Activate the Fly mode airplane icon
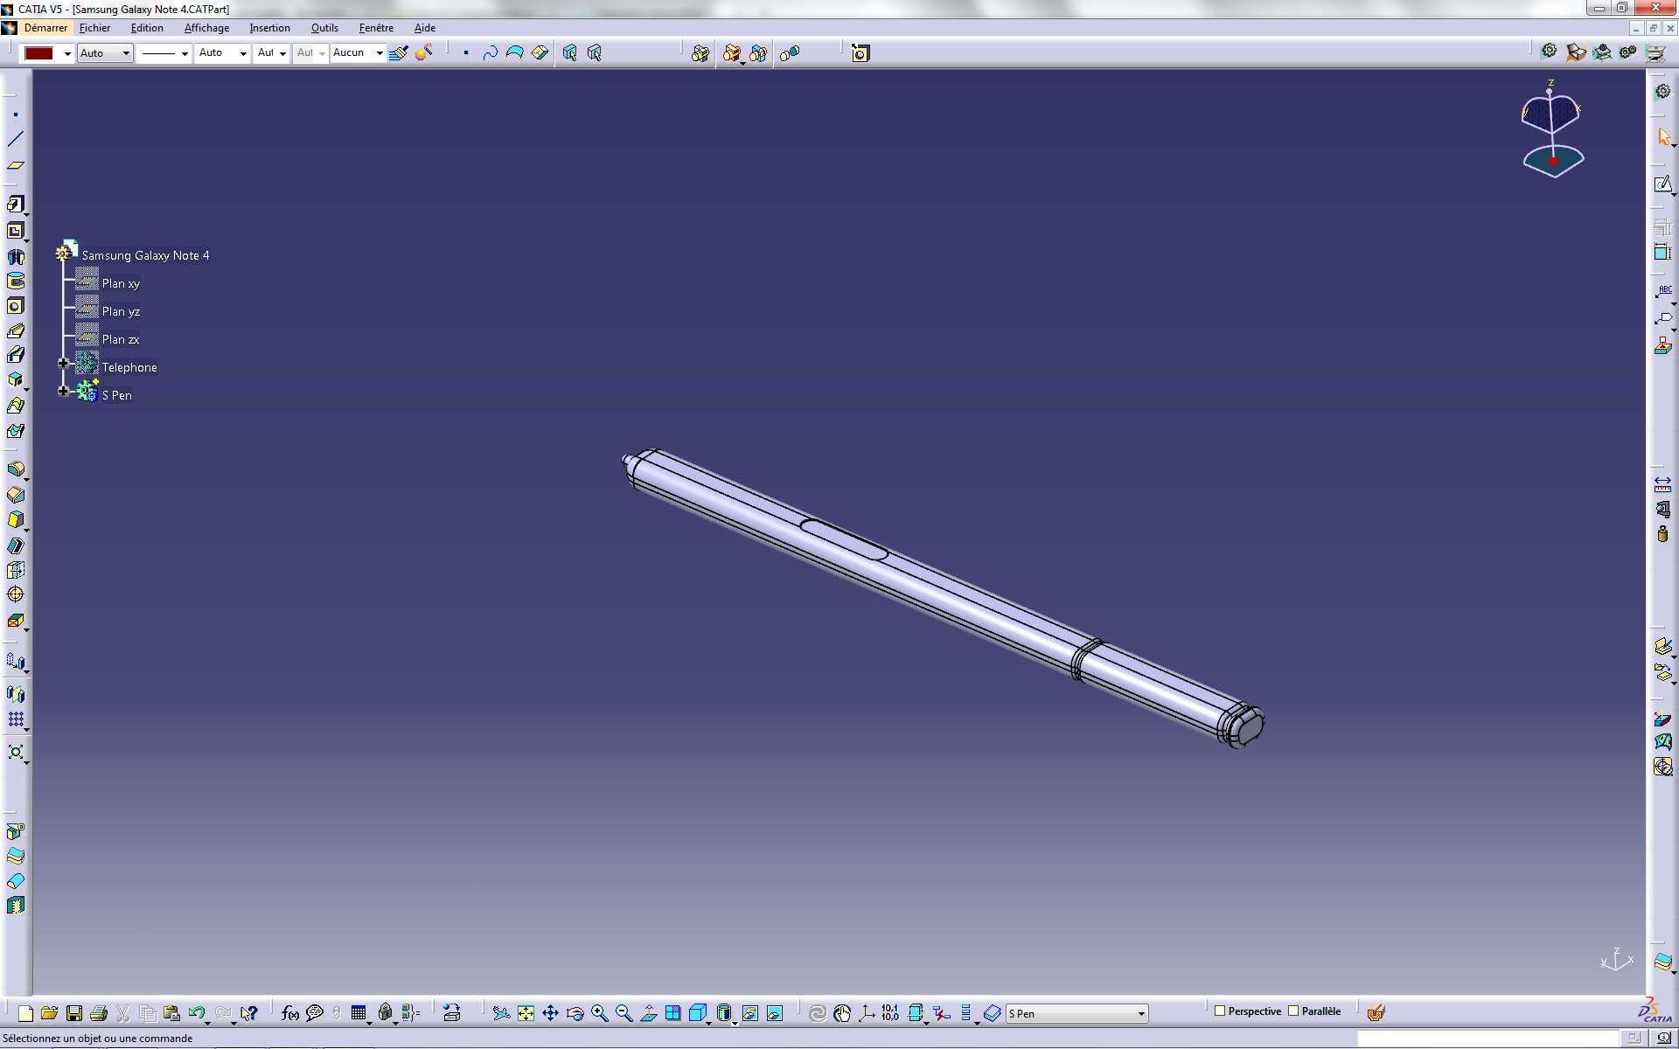Viewport: 1679px width, 1049px height. coord(501,1013)
